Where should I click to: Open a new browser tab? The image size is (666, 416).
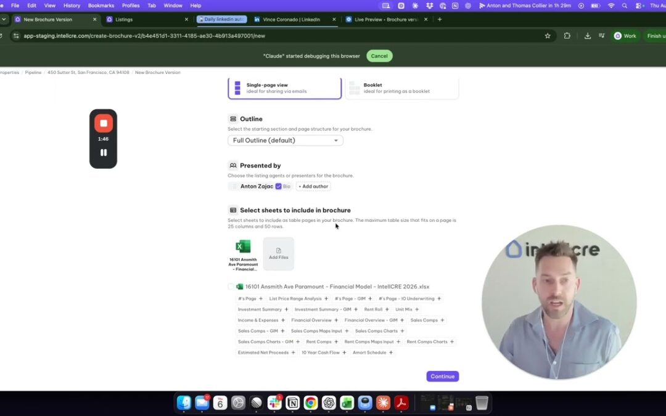[x=440, y=20]
